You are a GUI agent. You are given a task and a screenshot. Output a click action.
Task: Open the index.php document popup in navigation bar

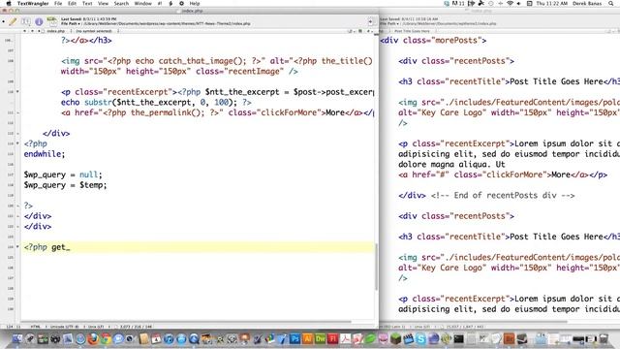pyautogui.click(x=56, y=31)
